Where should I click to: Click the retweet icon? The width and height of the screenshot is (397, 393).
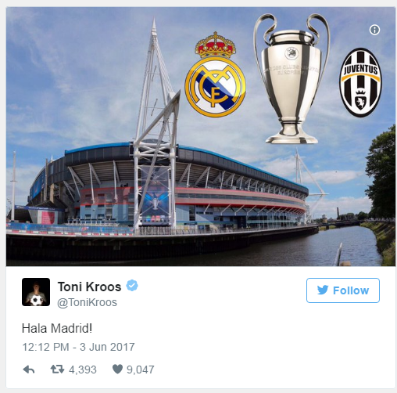[x=57, y=370]
